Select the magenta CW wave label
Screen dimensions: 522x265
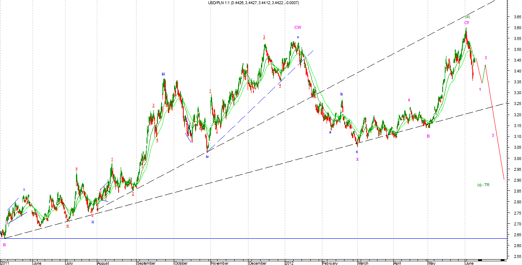tap(298, 27)
